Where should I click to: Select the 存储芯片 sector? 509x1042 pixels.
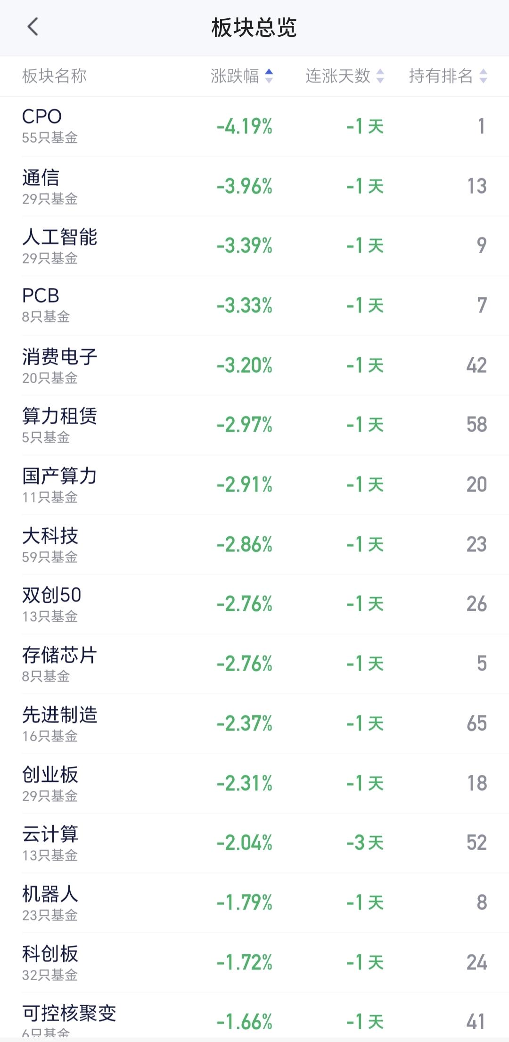(254, 664)
